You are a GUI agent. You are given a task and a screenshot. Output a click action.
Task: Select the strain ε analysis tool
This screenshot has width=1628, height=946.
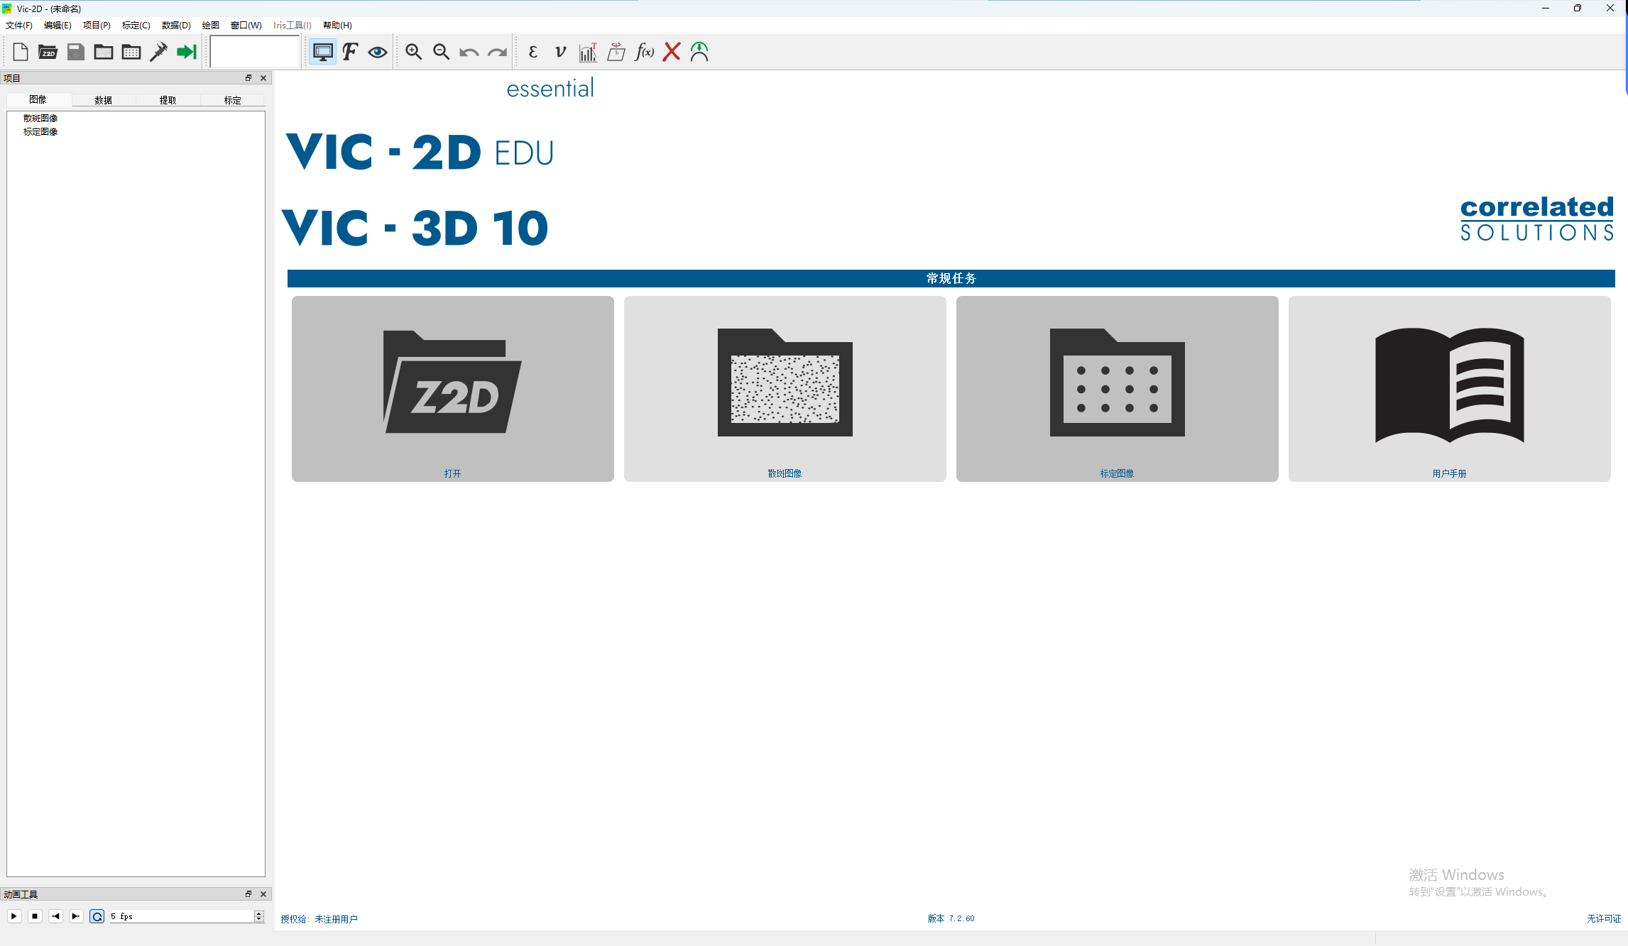point(532,51)
